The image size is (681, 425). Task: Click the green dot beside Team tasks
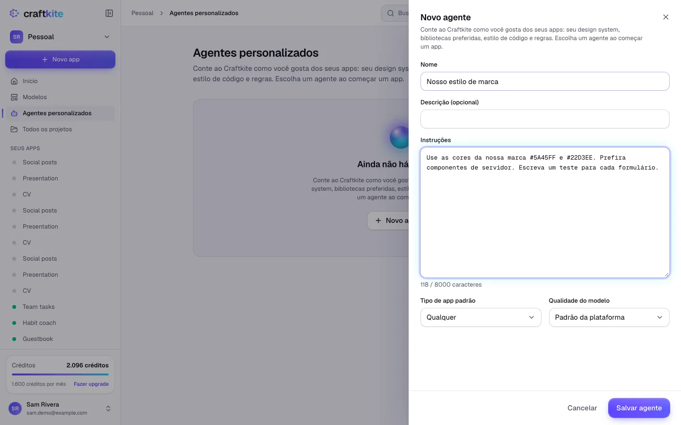point(14,307)
